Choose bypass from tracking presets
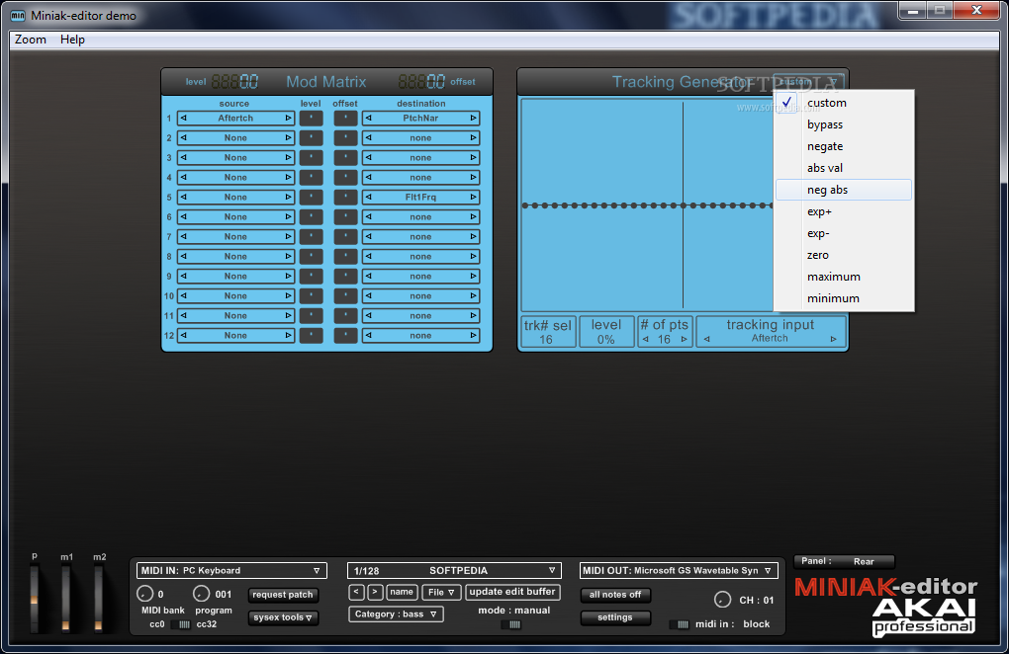Viewport: 1009px width, 654px height. pyautogui.click(x=844, y=124)
